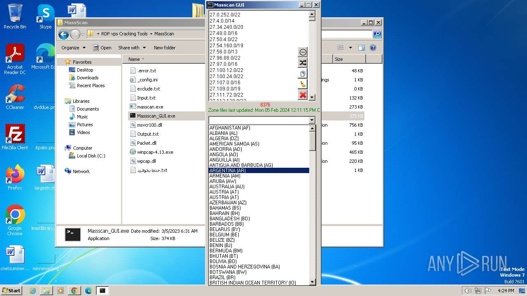Open the country combo box dropdown arrow
The image size is (527, 296).
(312, 120)
